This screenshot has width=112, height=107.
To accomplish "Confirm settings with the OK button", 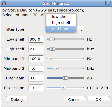I will 98,100.
